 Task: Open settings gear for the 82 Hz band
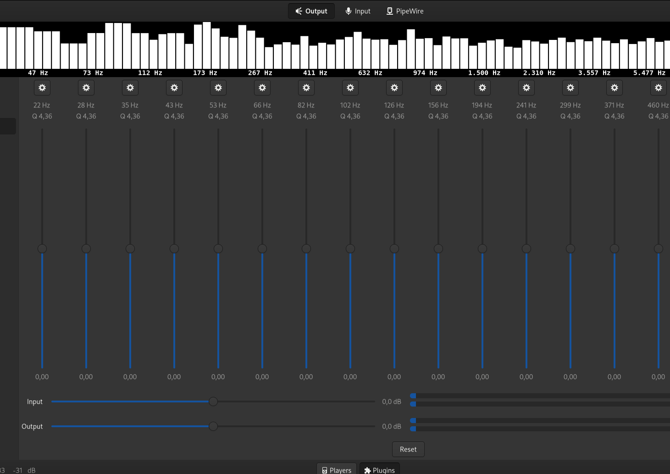306,88
